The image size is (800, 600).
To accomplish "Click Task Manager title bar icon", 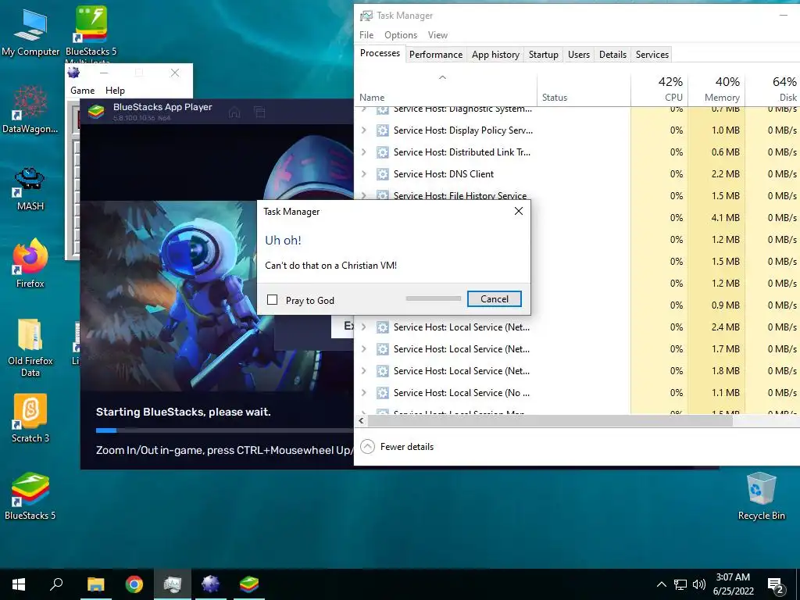I will click(366, 16).
